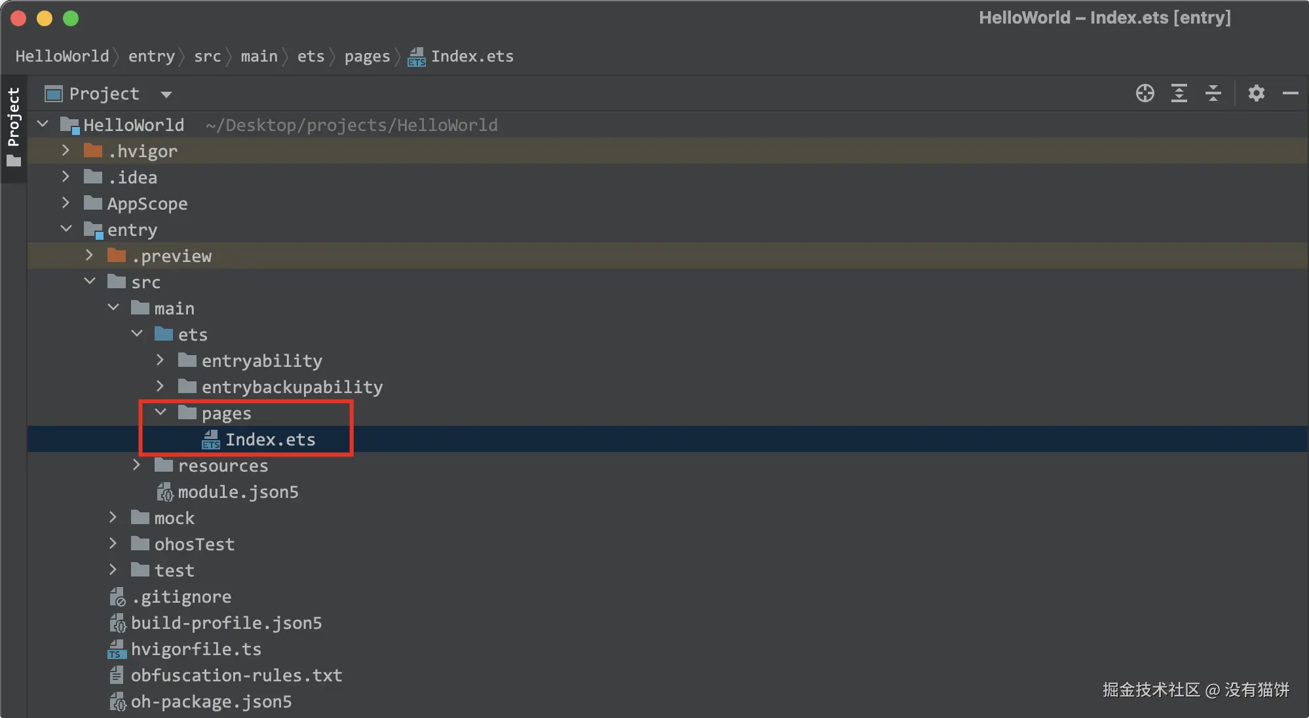Select build-profile.json5 file
The width and height of the screenshot is (1309, 718).
[x=226, y=623]
